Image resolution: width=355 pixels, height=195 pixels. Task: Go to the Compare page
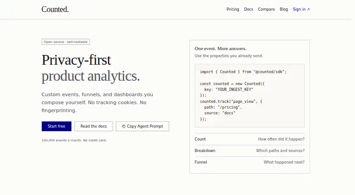[266, 9]
